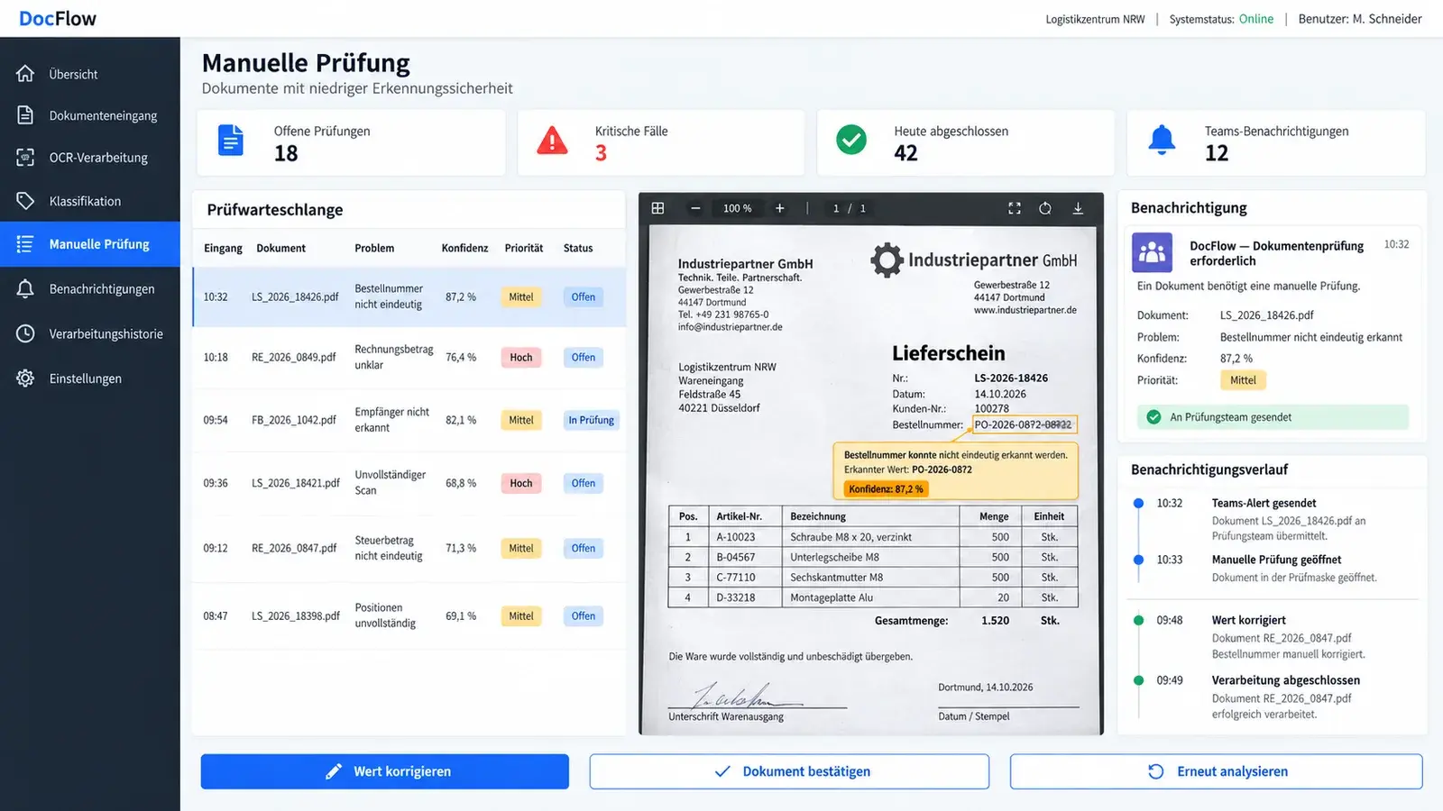Open Verarbeitungshistorie clock icon

point(25,333)
